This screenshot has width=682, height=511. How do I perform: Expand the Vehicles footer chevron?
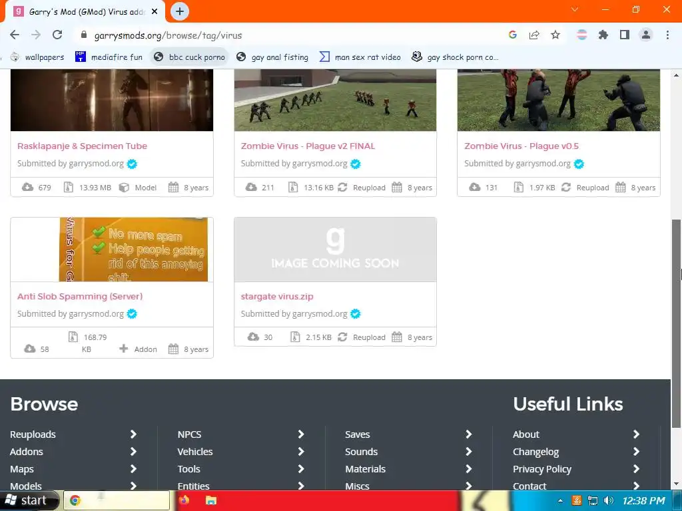[x=301, y=452]
